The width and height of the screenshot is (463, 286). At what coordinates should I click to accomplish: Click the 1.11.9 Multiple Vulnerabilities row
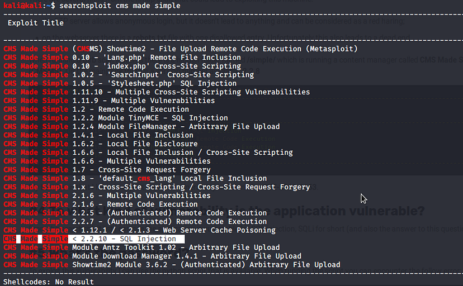point(109,101)
